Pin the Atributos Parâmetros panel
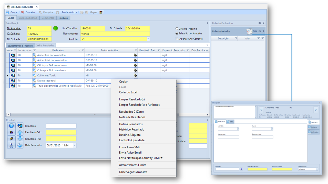The height and width of the screenshot is (184, 328). 263,23
